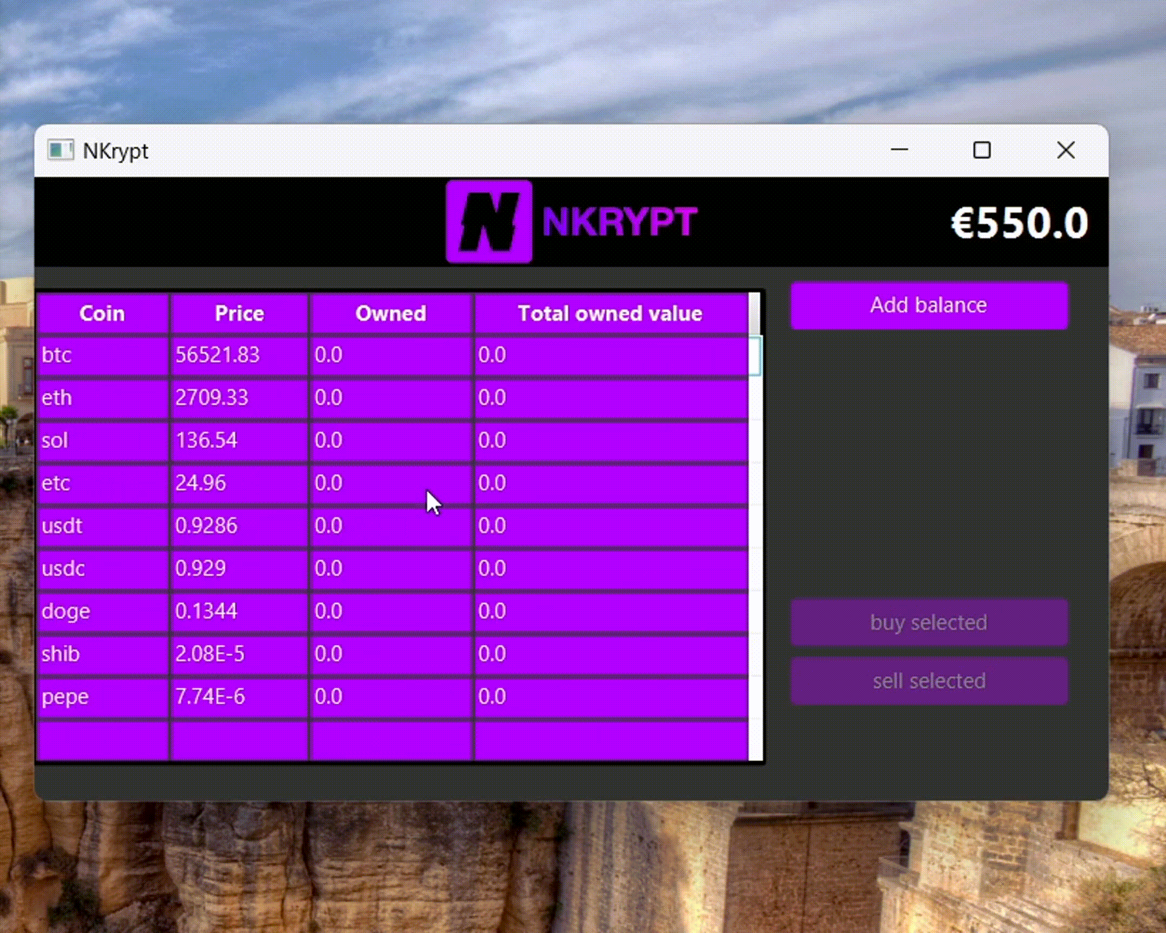Screen dimensions: 1166x933
Task: Click the €550.0 balance display
Action: (x=1019, y=223)
